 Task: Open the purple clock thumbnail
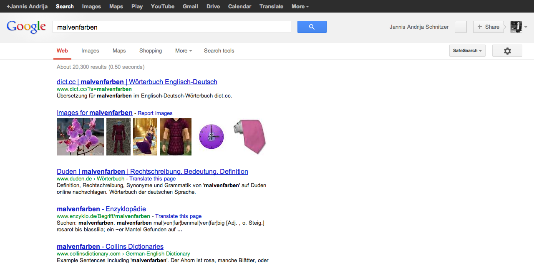[211, 137]
